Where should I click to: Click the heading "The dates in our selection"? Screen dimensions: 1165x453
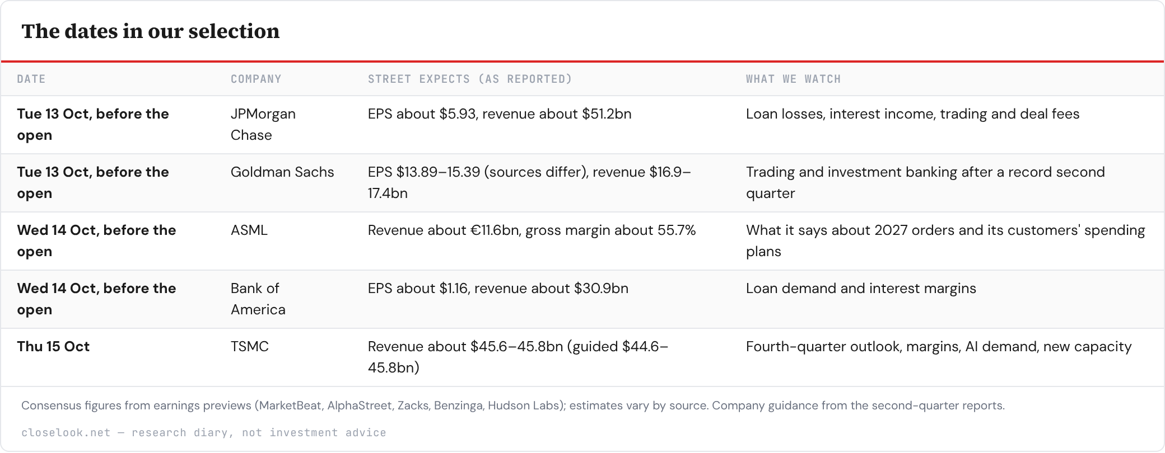[x=151, y=31]
